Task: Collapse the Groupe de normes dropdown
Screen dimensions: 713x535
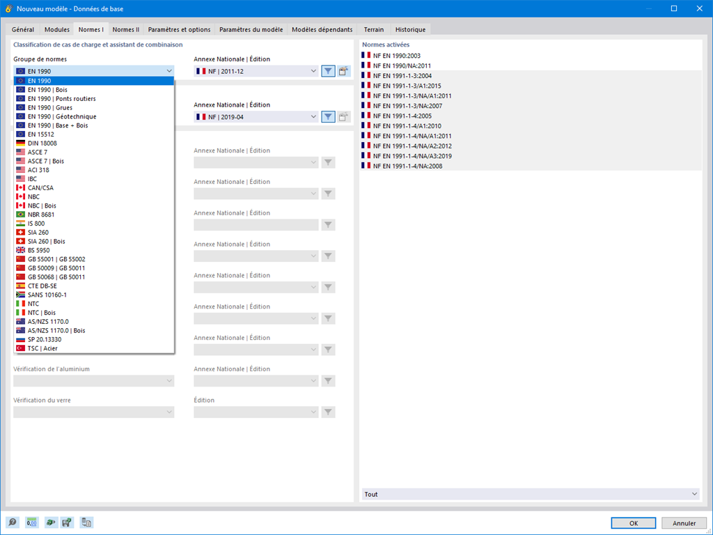Action: pyautogui.click(x=169, y=70)
